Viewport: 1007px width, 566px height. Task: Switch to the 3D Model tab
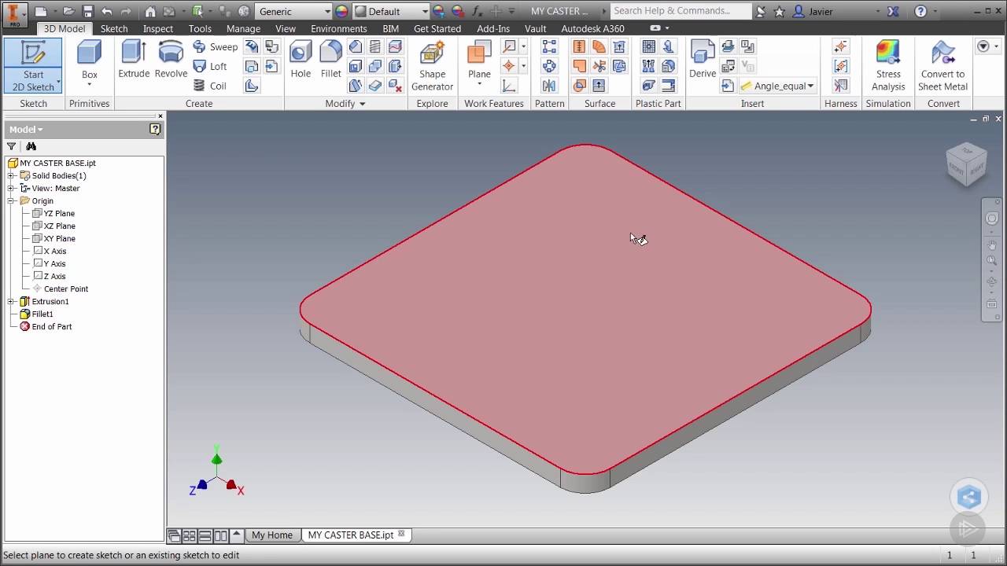point(64,28)
